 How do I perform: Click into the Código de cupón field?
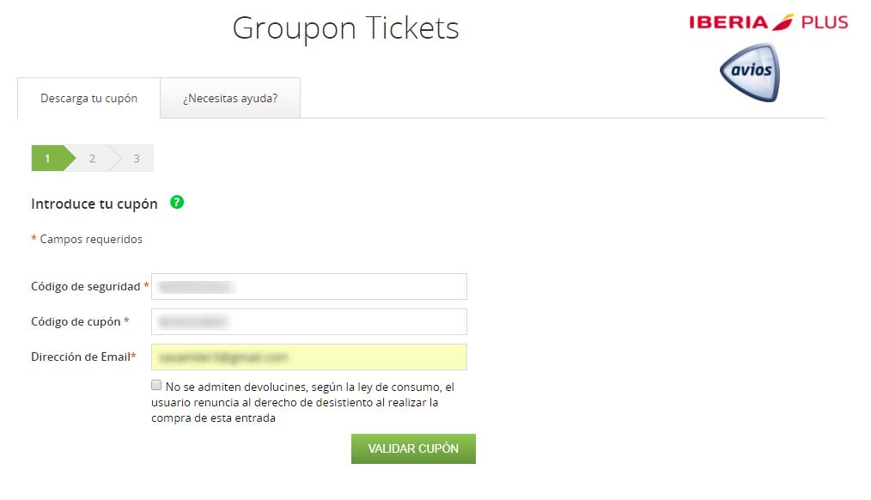coord(309,321)
